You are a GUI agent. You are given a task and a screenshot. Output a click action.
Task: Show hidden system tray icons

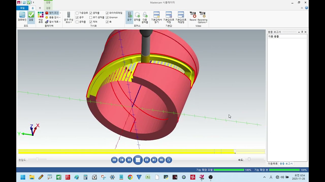(265, 177)
